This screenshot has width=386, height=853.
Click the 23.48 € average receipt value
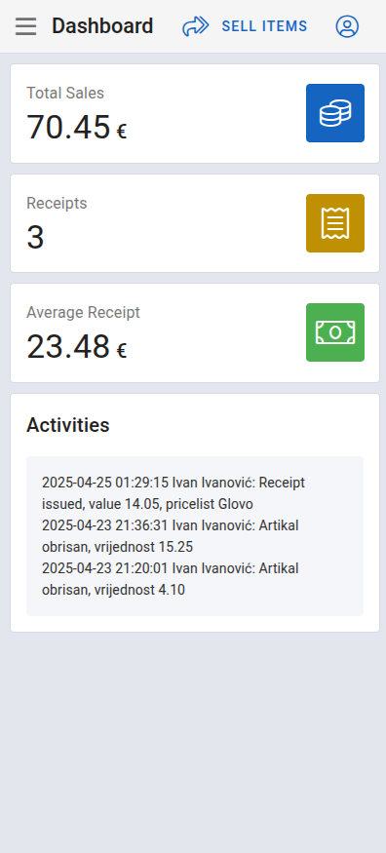(77, 346)
